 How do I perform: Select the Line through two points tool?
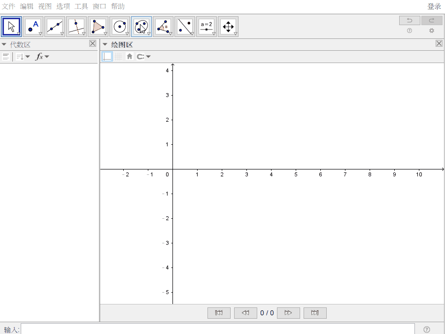pyautogui.click(x=55, y=27)
